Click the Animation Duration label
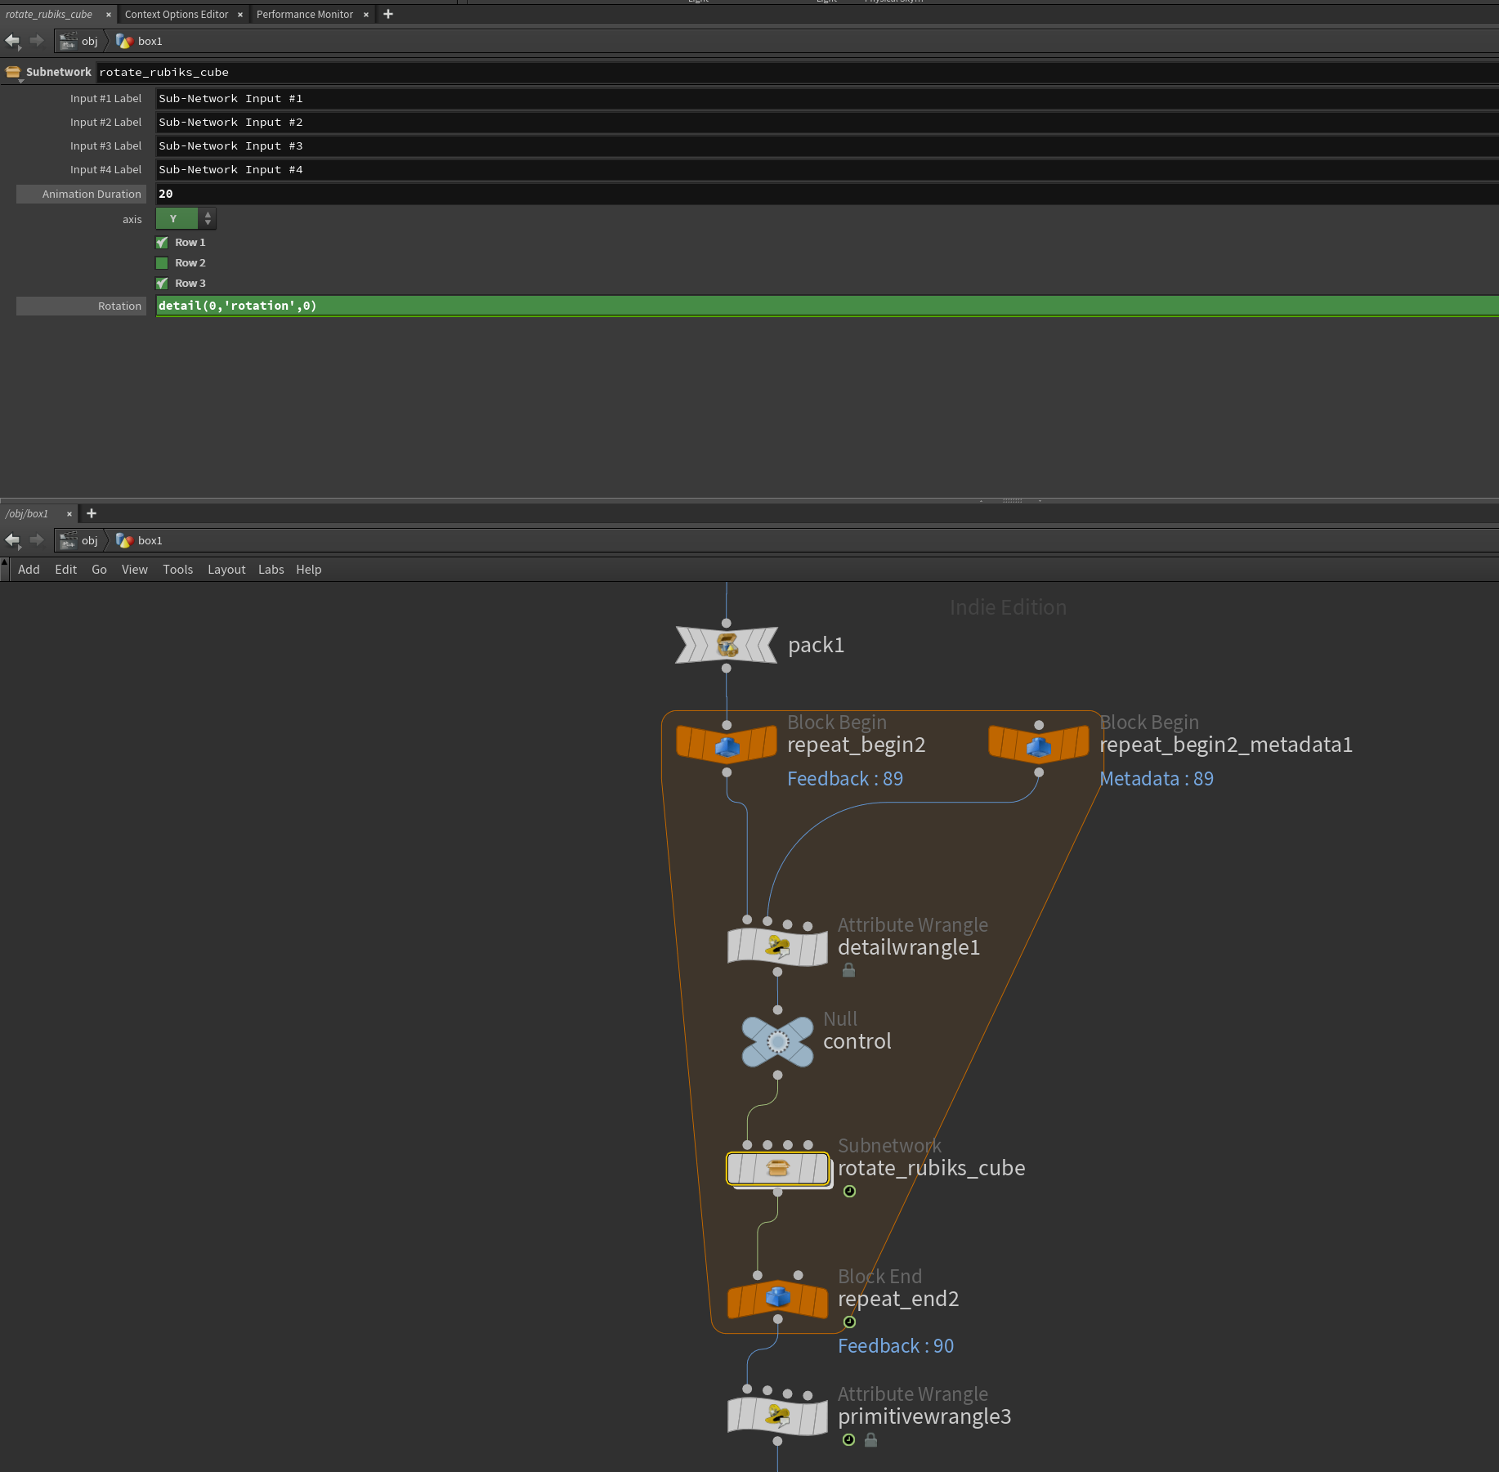Screen dimensions: 1499x1472 92,194
